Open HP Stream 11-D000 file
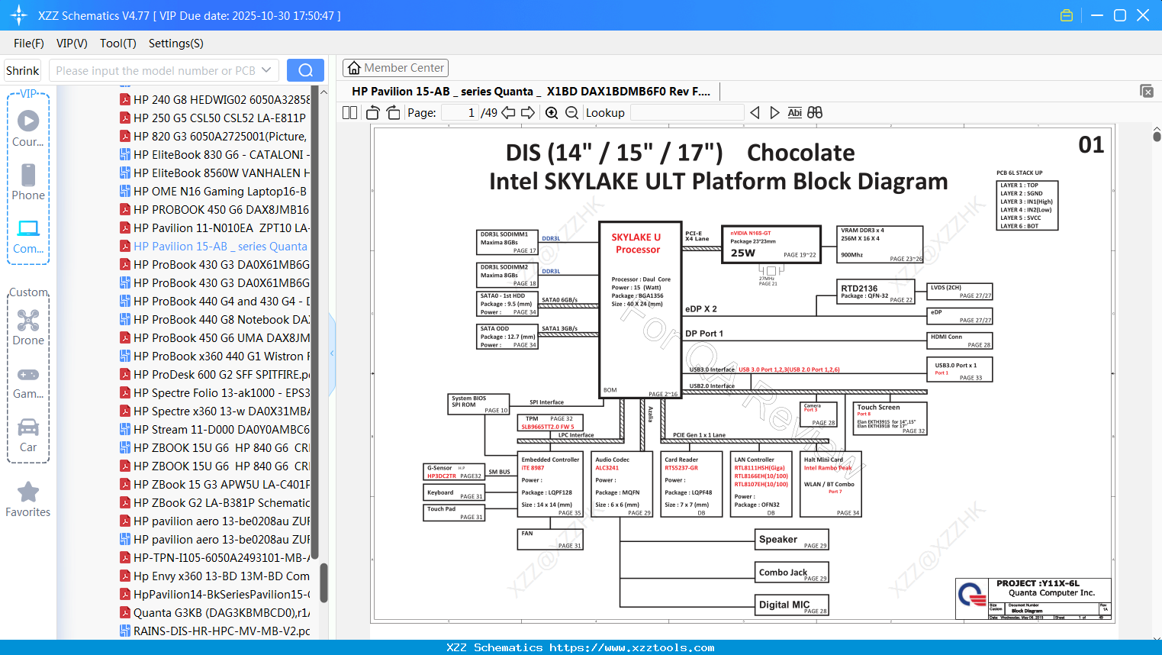Screen dimensions: 1162x655 tap(214, 429)
